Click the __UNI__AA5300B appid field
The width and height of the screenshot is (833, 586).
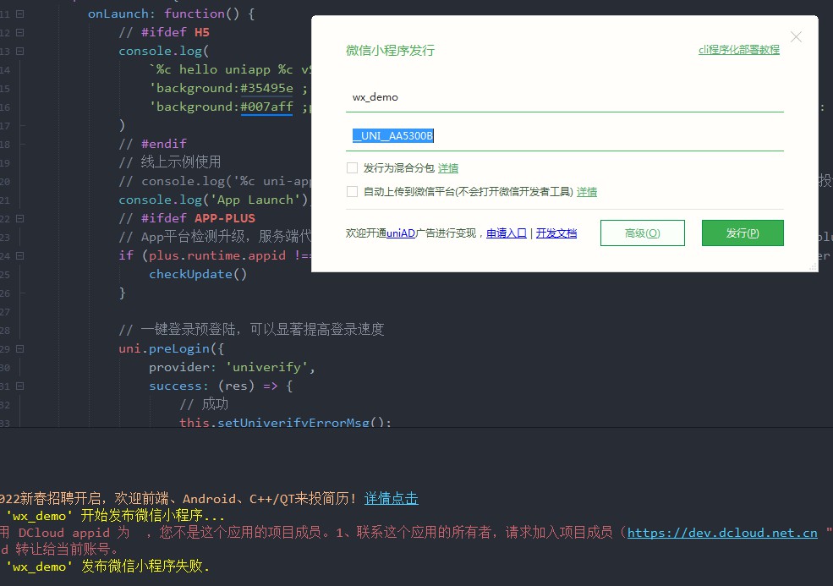tap(564, 136)
